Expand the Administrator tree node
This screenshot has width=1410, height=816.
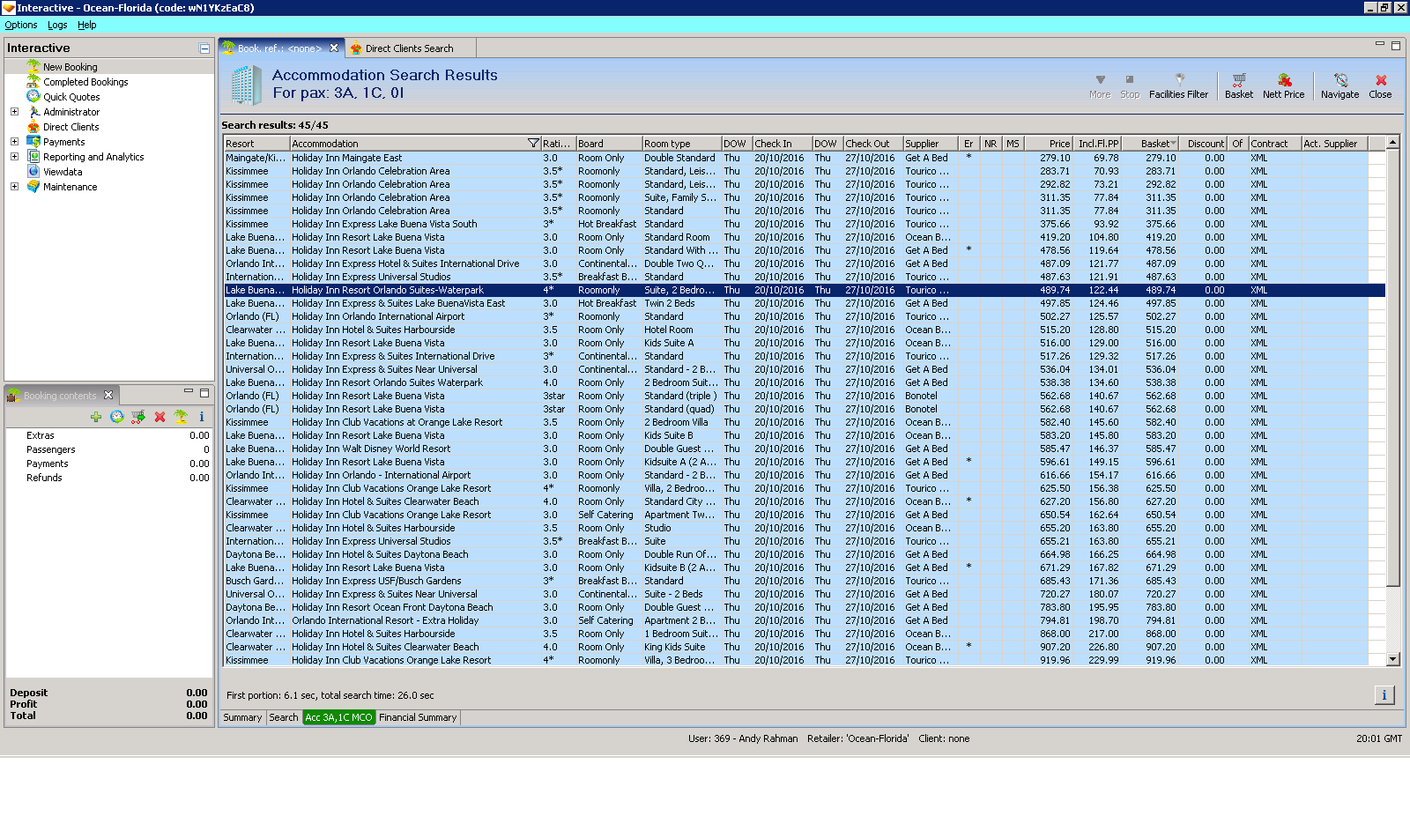pos(14,112)
